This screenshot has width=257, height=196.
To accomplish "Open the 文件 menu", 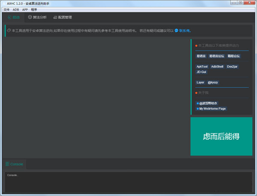I will point(6,9).
